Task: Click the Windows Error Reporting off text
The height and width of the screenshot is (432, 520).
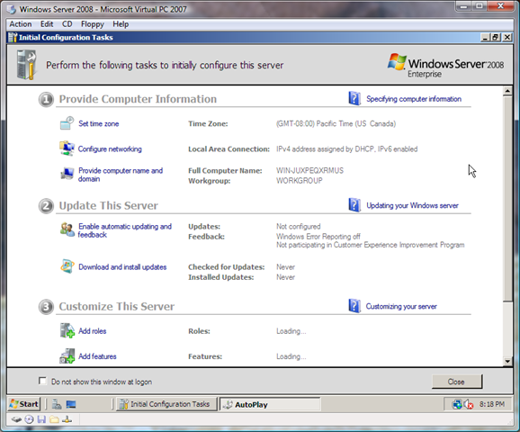Action: [318, 237]
